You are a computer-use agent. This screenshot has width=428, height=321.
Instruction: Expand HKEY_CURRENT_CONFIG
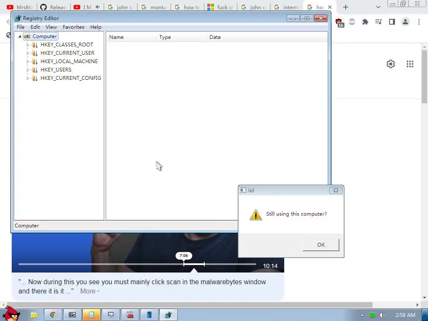pyautogui.click(x=28, y=78)
